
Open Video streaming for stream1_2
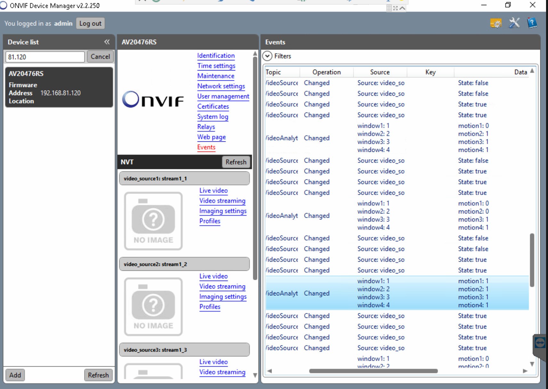click(222, 286)
